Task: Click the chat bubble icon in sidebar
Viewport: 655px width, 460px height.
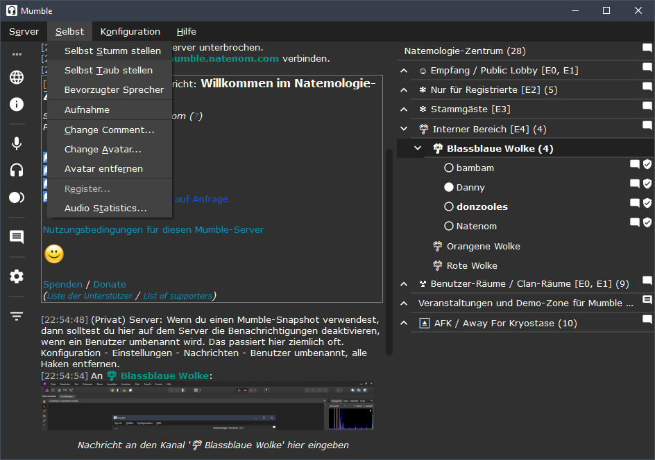Action: point(17,237)
